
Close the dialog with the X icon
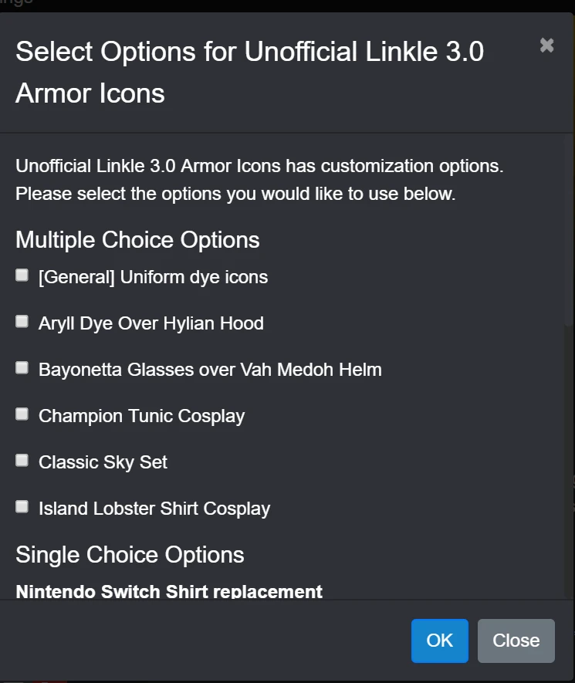pyautogui.click(x=546, y=46)
